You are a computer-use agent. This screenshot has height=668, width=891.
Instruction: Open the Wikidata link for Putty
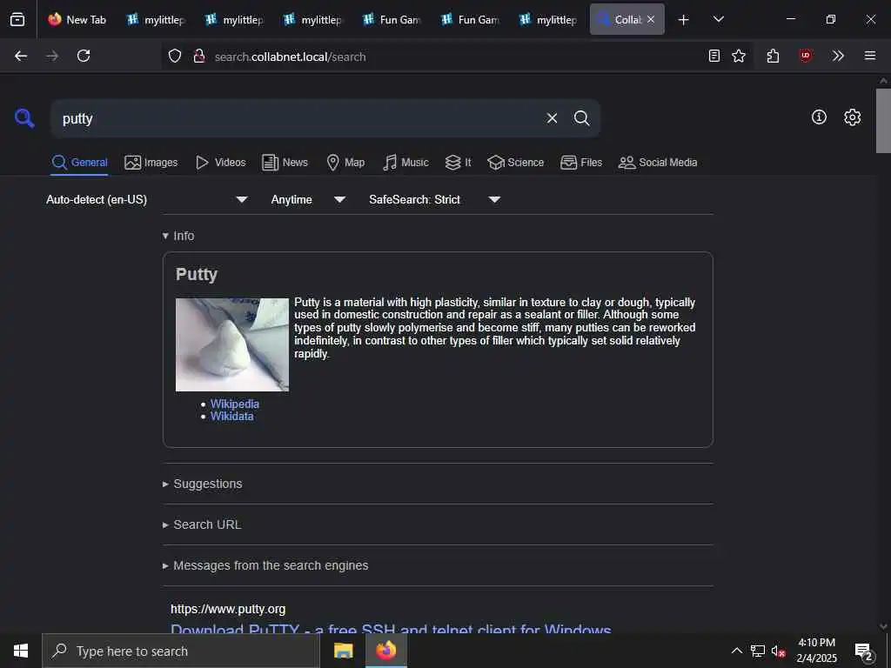point(231,417)
